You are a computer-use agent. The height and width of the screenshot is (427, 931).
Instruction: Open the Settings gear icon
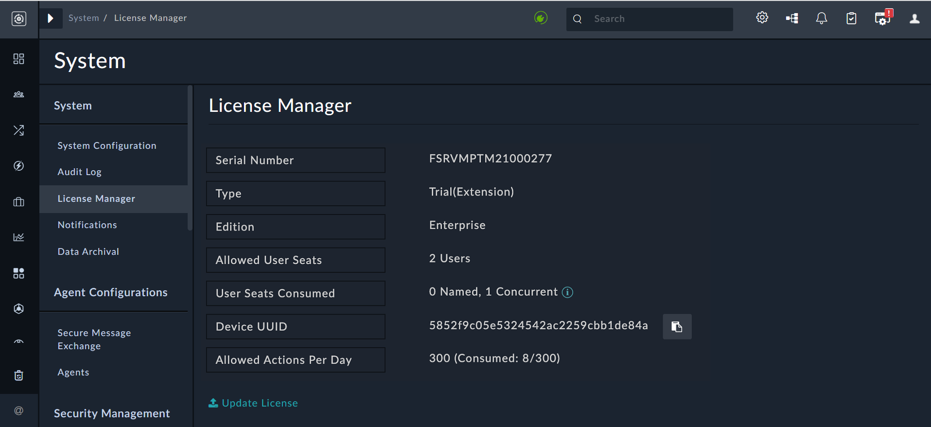click(x=762, y=18)
